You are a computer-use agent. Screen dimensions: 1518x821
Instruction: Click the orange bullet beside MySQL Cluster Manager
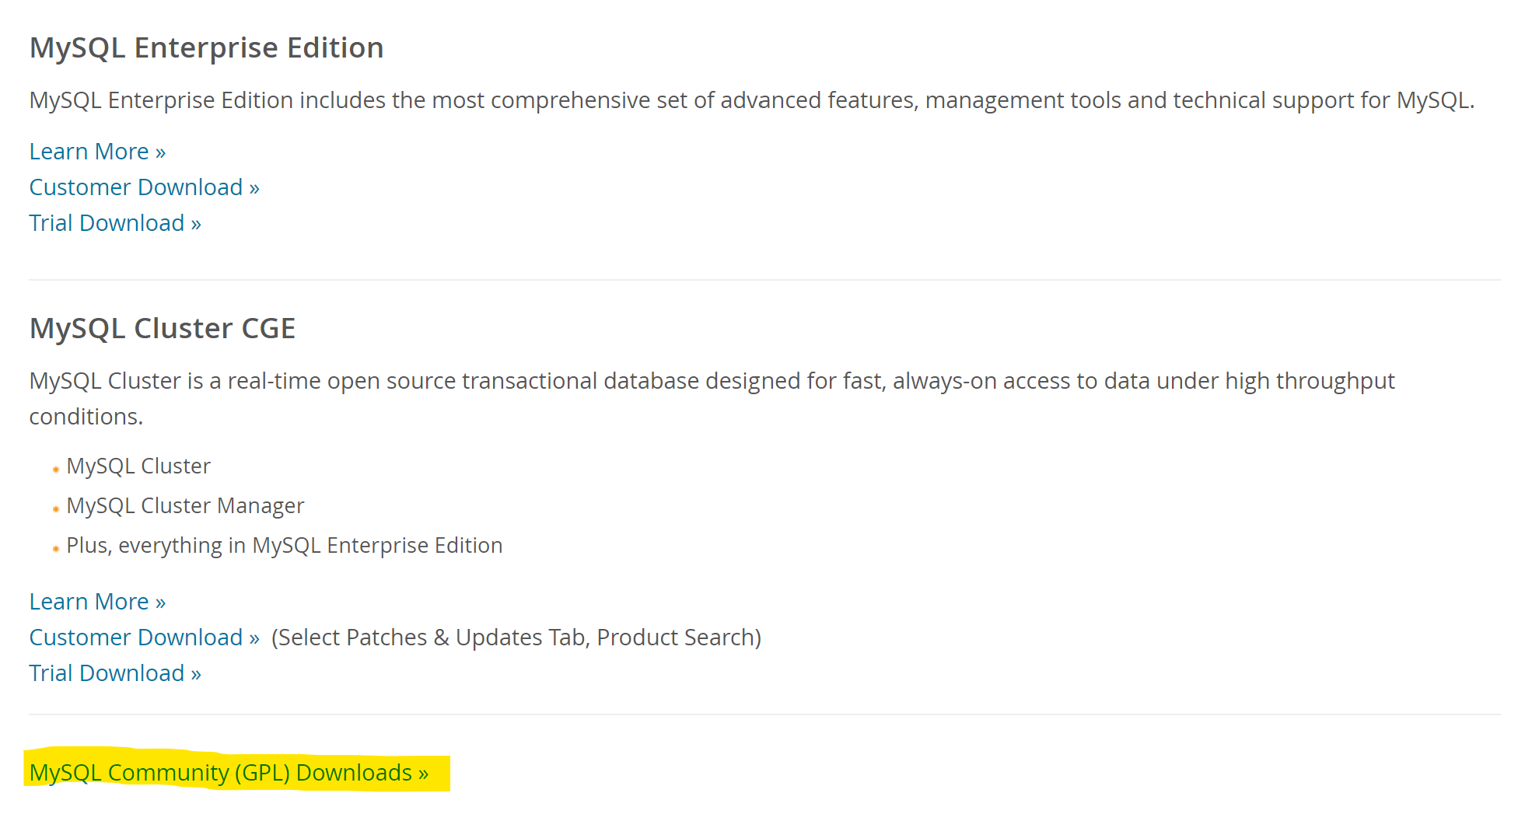pyautogui.click(x=56, y=509)
